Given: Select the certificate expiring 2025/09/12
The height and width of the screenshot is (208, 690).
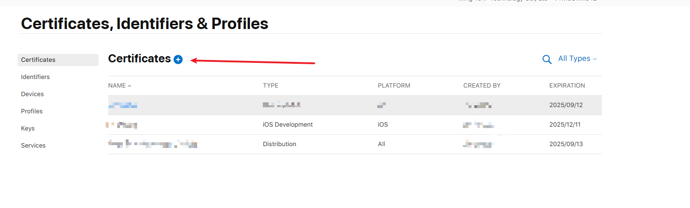Looking at the screenshot, I should [566, 105].
